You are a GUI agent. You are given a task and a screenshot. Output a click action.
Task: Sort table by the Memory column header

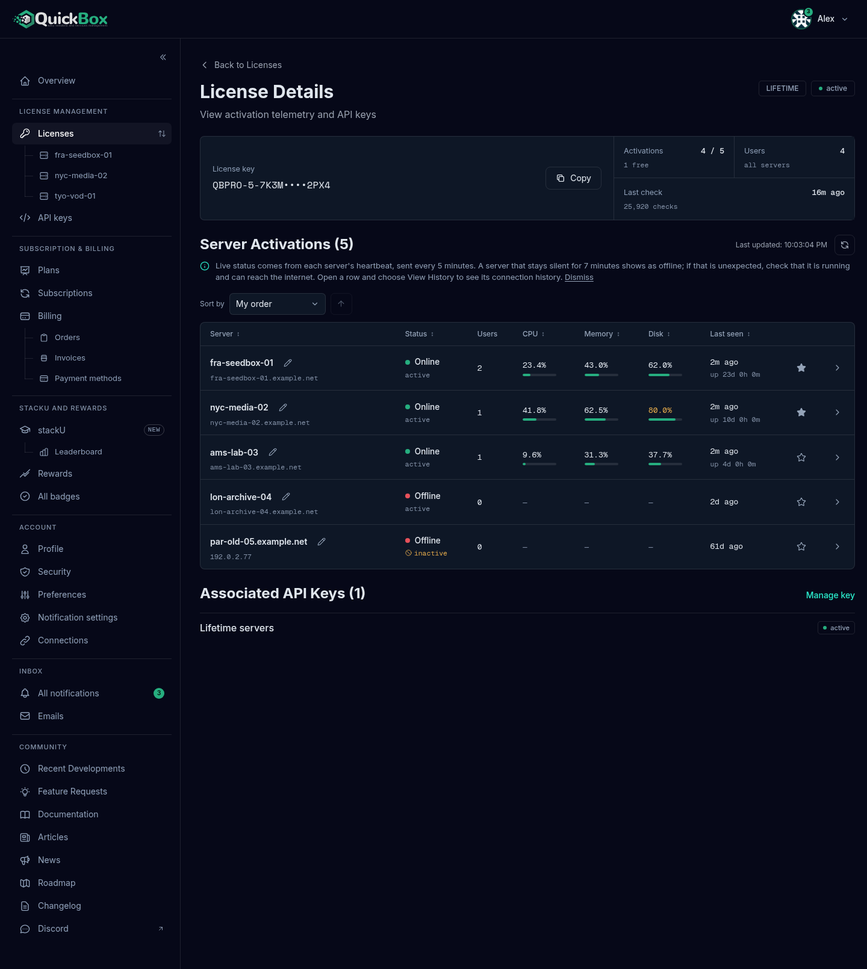click(x=602, y=334)
